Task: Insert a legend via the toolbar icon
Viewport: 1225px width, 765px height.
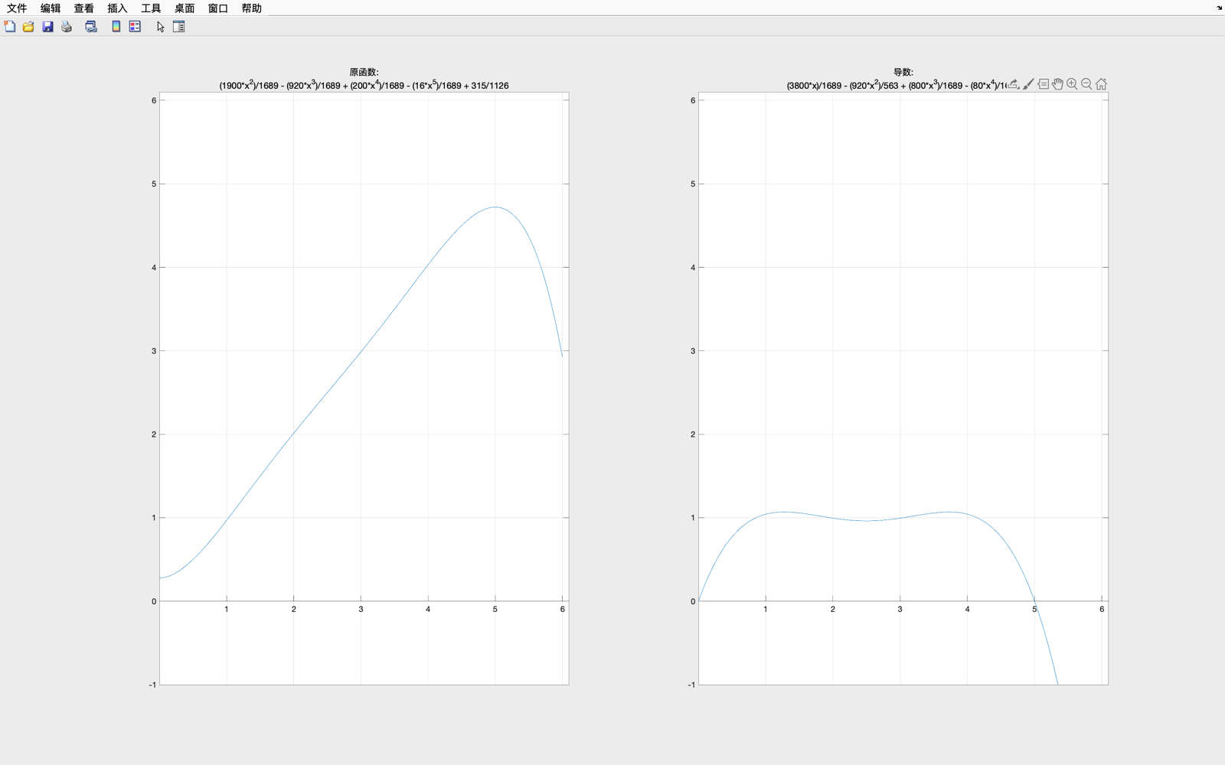Action: tap(135, 27)
